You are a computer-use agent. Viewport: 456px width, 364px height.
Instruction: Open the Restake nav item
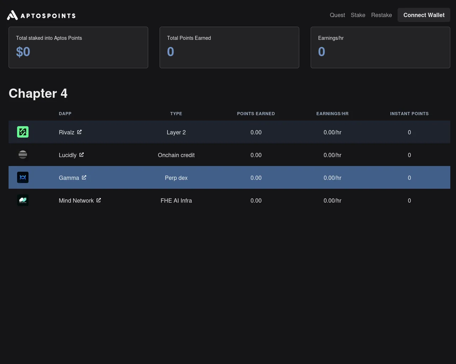[382, 15]
